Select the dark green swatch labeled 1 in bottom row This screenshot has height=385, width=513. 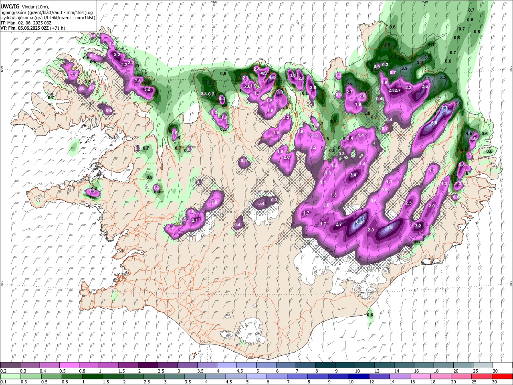click(92, 376)
